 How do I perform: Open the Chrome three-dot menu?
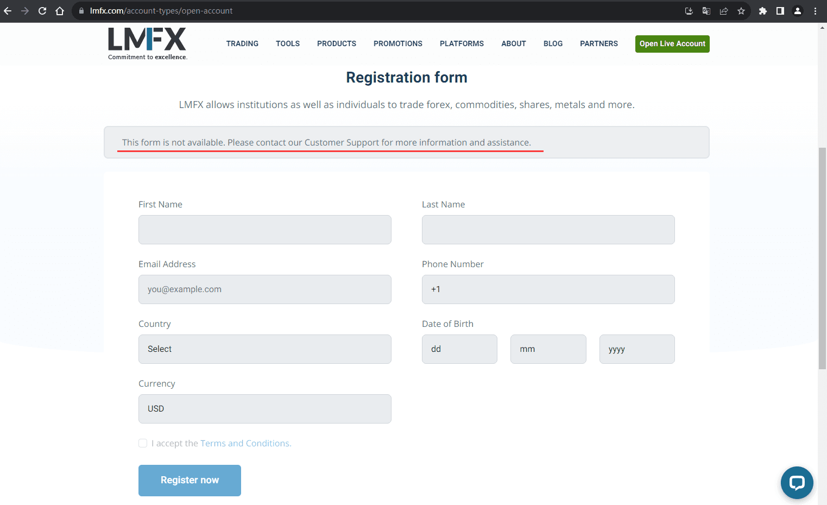click(x=815, y=11)
